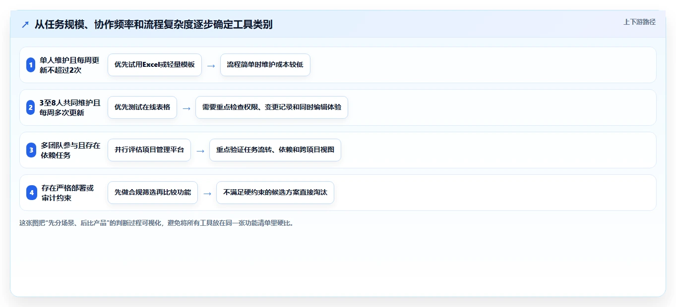Click the arrow after 优先测试在线表格
Image resolution: width=676 pixels, height=307 pixels.
tap(186, 108)
